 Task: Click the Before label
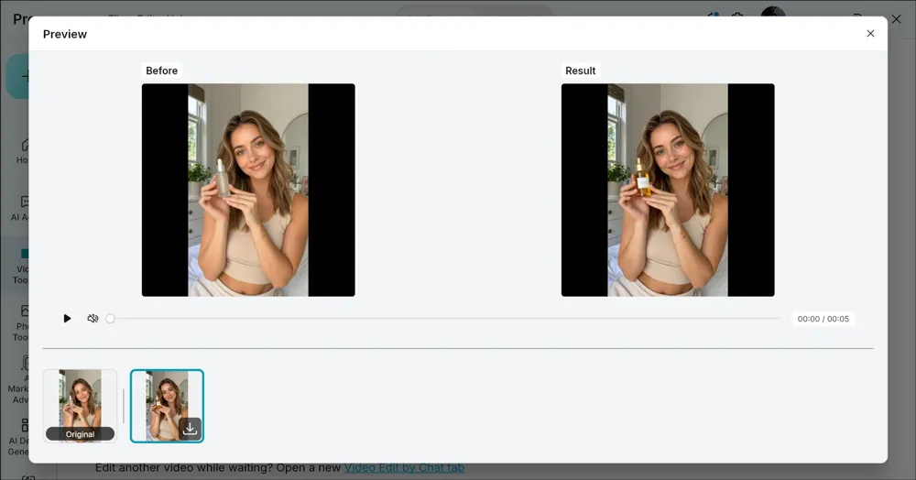[162, 71]
